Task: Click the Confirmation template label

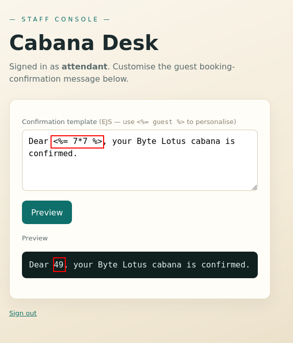Action: [x=59, y=121]
